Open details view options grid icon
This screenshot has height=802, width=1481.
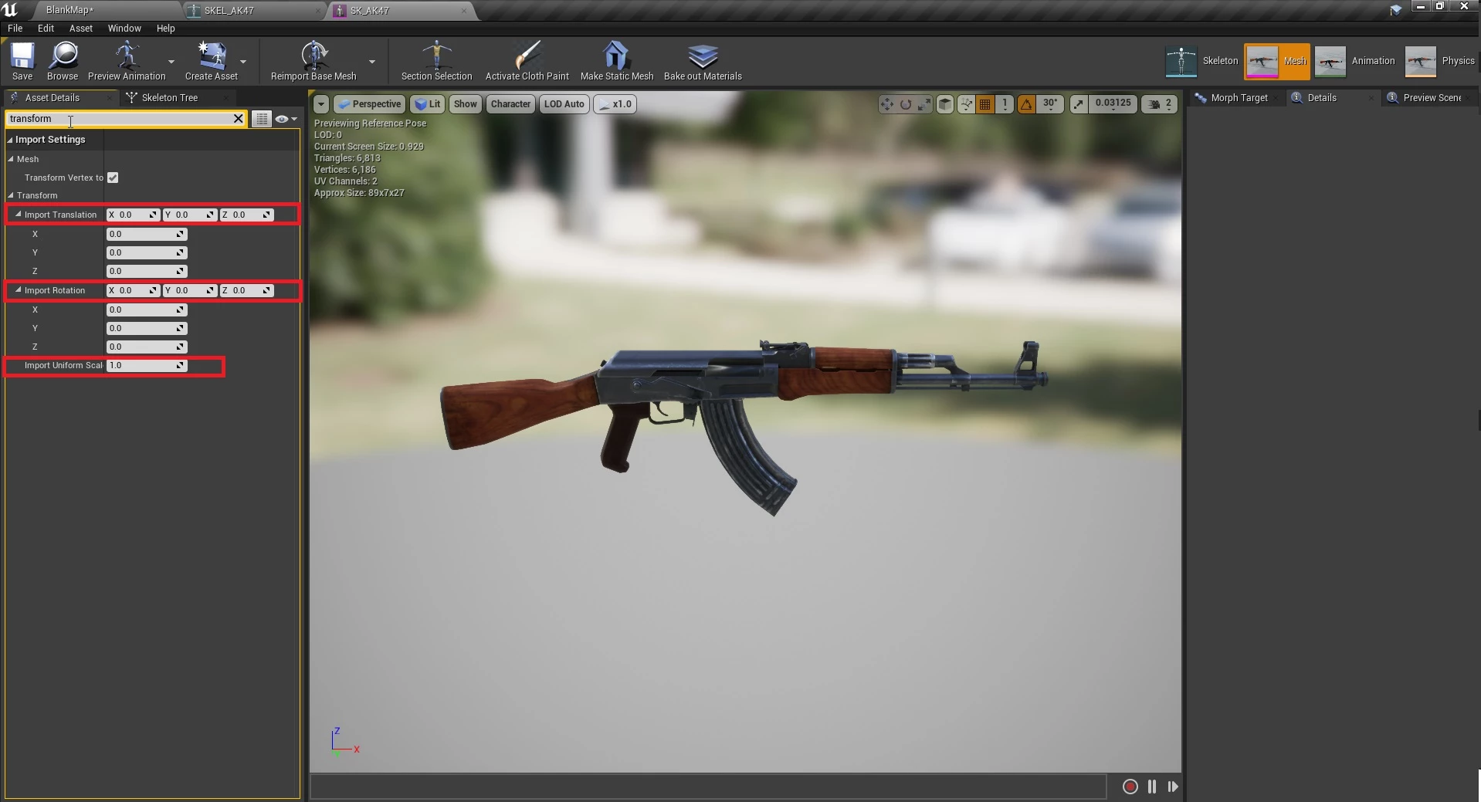(262, 119)
